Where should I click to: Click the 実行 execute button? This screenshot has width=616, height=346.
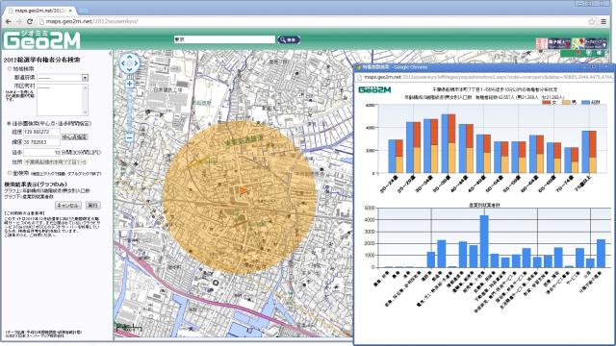click(93, 205)
